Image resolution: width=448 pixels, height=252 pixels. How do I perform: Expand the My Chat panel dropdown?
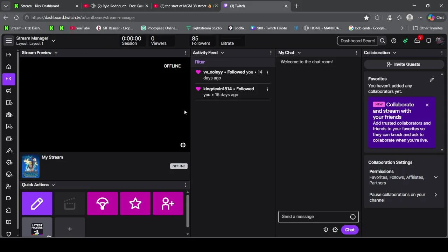pyautogui.click(x=299, y=53)
